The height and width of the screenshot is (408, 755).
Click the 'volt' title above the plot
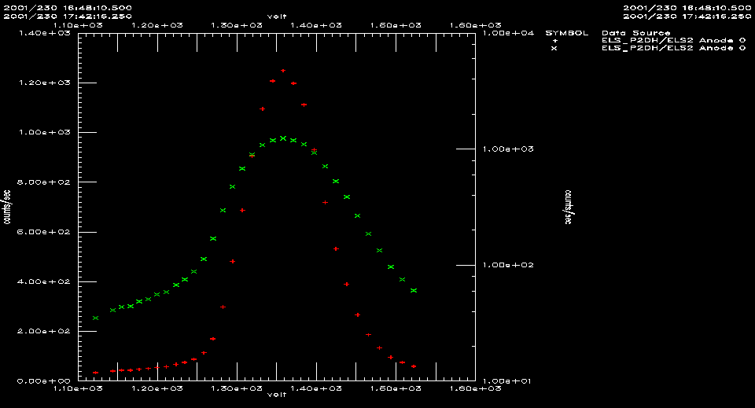[x=277, y=17]
